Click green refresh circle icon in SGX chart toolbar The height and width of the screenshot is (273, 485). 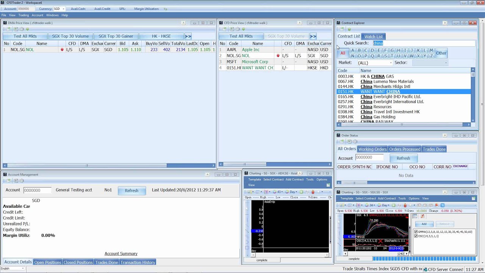point(393,205)
